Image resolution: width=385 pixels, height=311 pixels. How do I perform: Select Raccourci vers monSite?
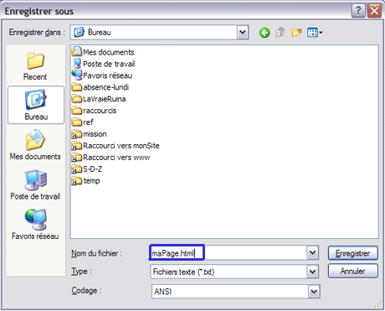(116, 146)
